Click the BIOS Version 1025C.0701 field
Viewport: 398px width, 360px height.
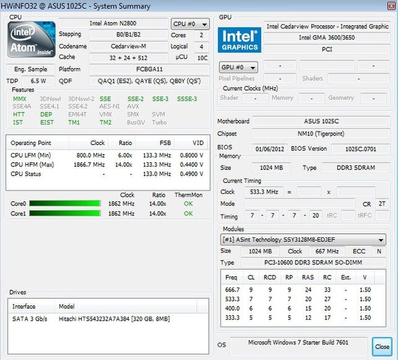coord(361,149)
